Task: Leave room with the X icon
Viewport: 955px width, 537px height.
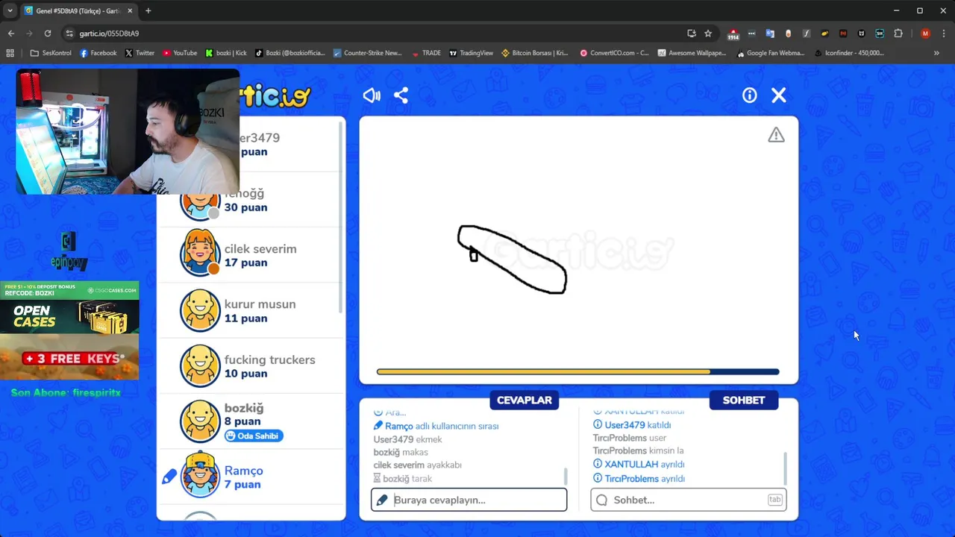Action: pos(779,95)
